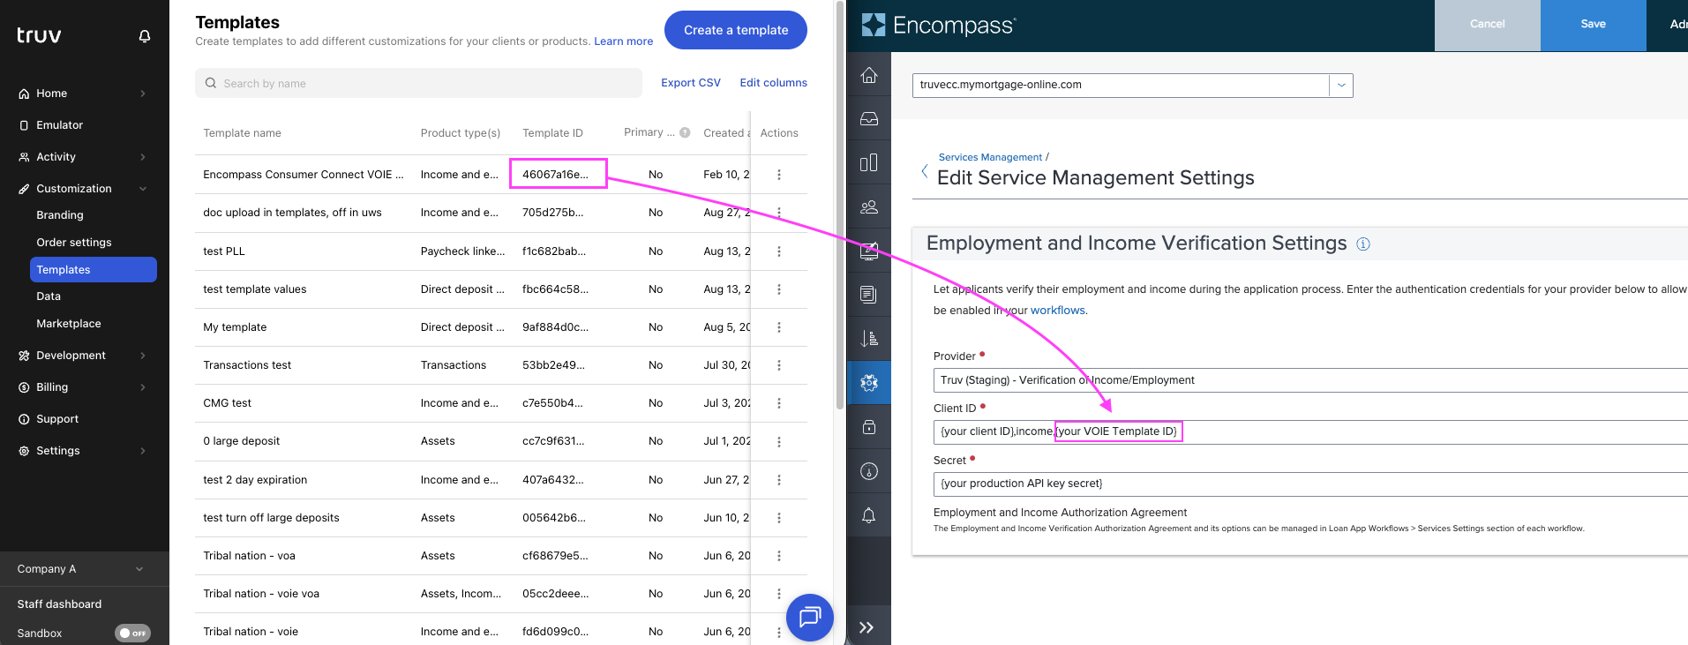1688x645 pixels.
Task: Open Emulator in Truv sidebar
Action: [x=59, y=125]
